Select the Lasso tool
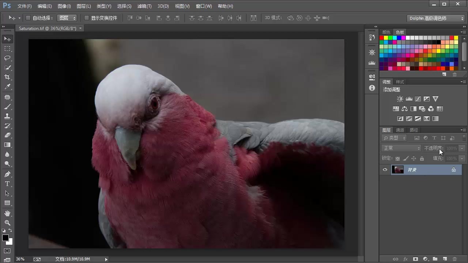 pos(7,58)
